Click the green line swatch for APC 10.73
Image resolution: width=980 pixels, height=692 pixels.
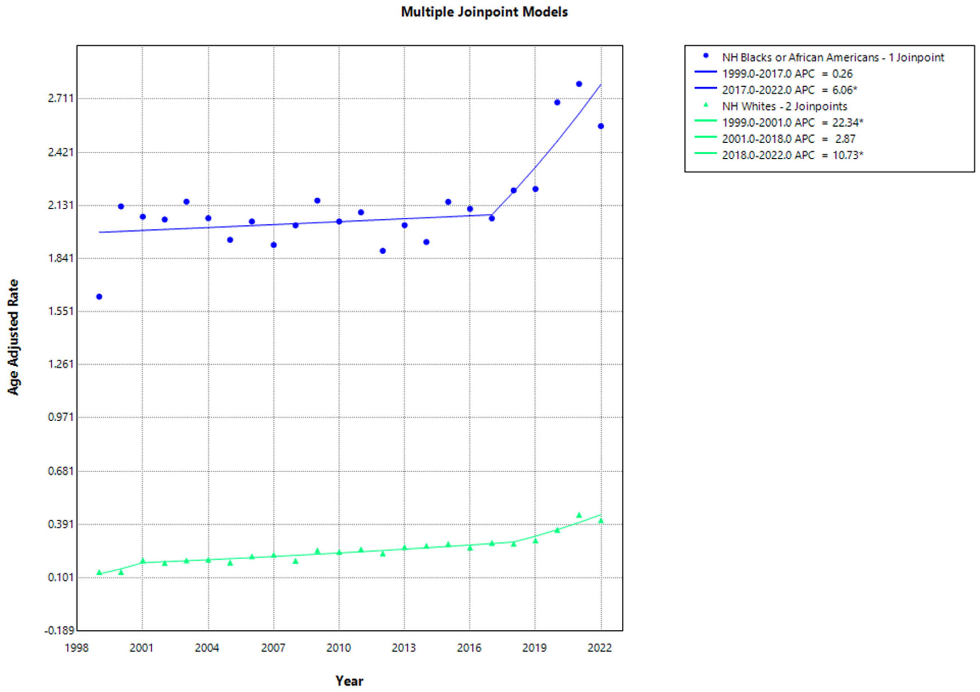[x=706, y=153]
